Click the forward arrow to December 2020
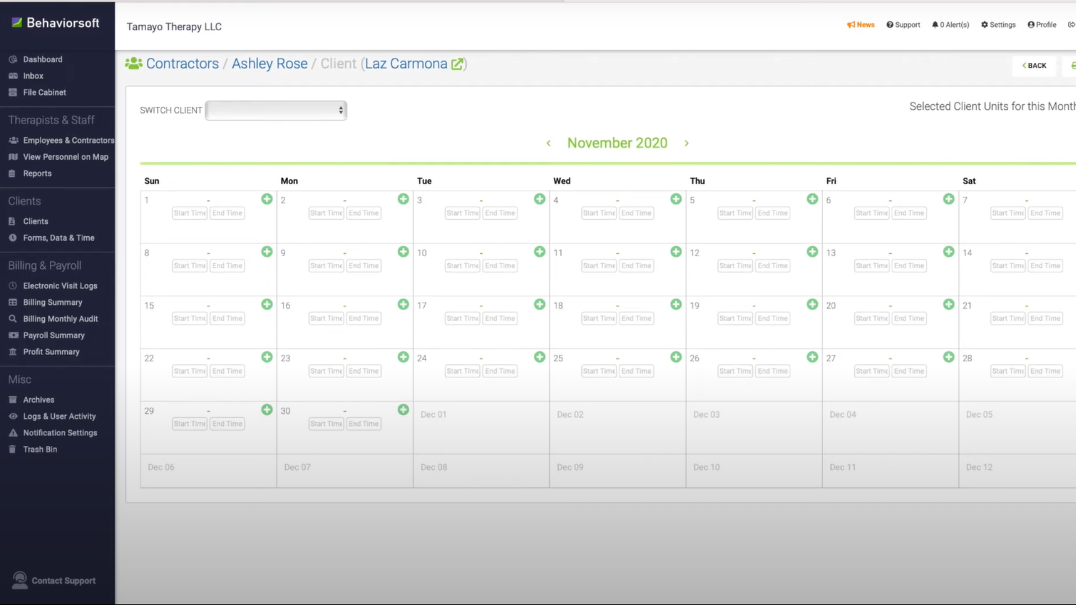The height and width of the screenshot is (605, 1076). (686, 142)
